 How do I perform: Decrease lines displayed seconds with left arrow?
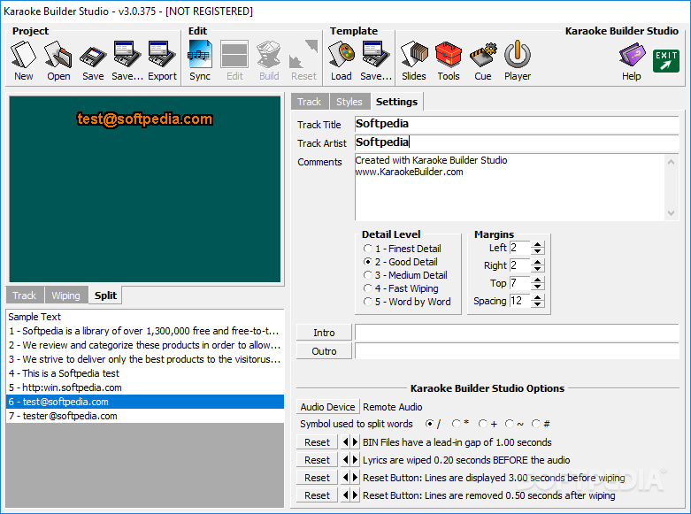(345, 478)
